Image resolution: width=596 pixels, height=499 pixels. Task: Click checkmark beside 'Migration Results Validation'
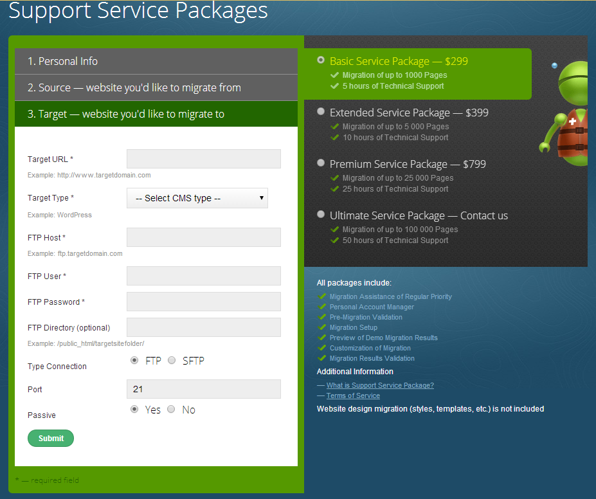click(322, 358)
